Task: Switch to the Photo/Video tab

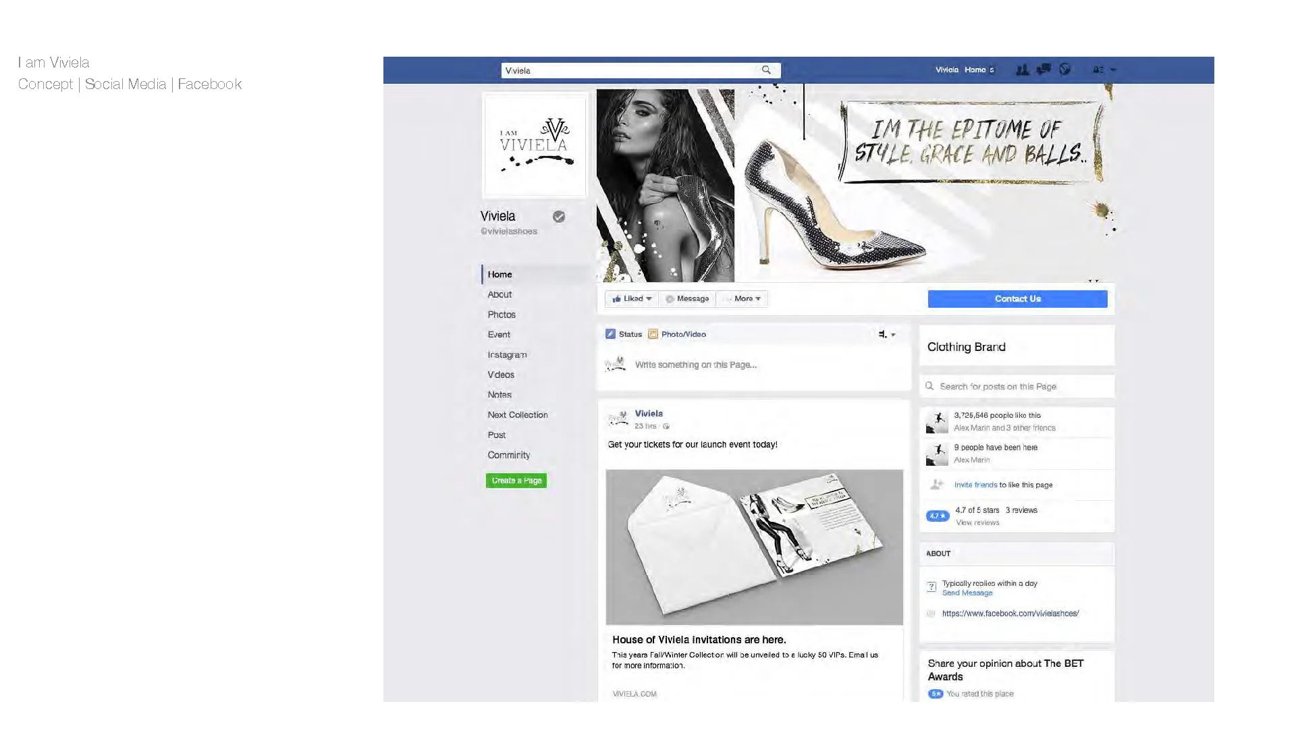Action: (677, 334)
